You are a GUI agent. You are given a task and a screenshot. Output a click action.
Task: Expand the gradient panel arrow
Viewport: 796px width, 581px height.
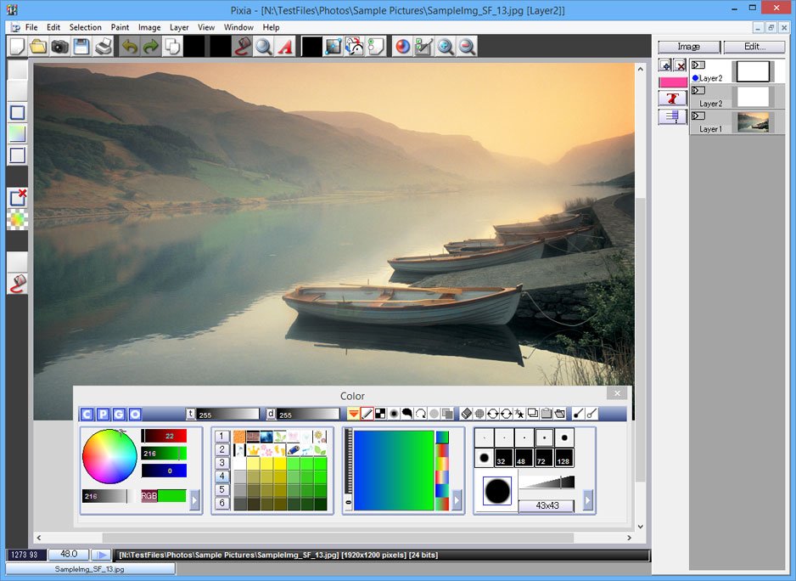[x=457, y=501]
